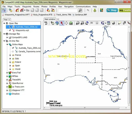Click the green GPS navigation icon

coord(71,23)
